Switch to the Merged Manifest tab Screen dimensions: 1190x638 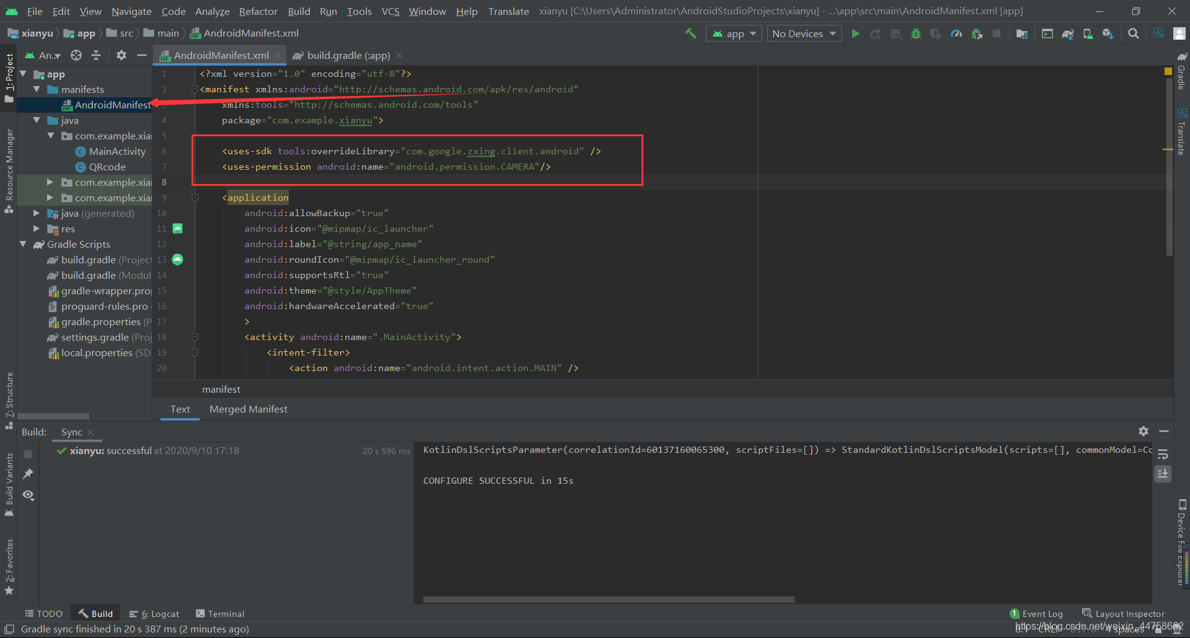pos(248,409)
